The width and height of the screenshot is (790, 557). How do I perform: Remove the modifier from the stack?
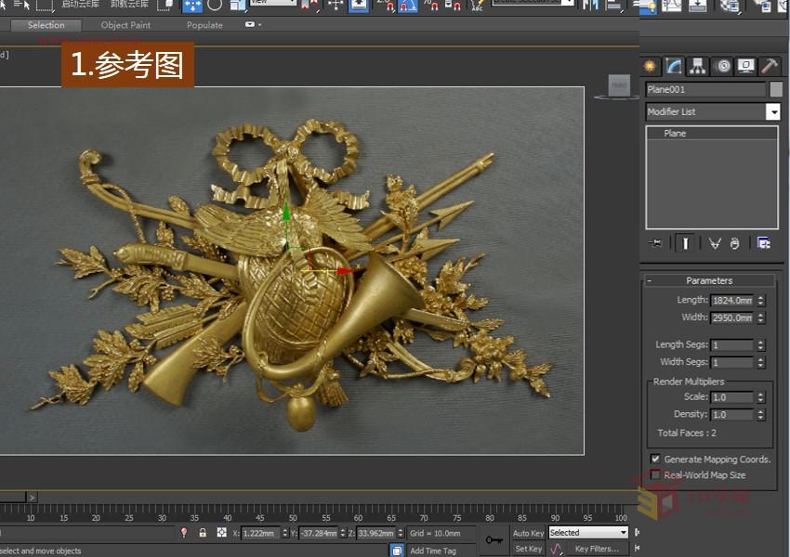click(x=734, y=242)
